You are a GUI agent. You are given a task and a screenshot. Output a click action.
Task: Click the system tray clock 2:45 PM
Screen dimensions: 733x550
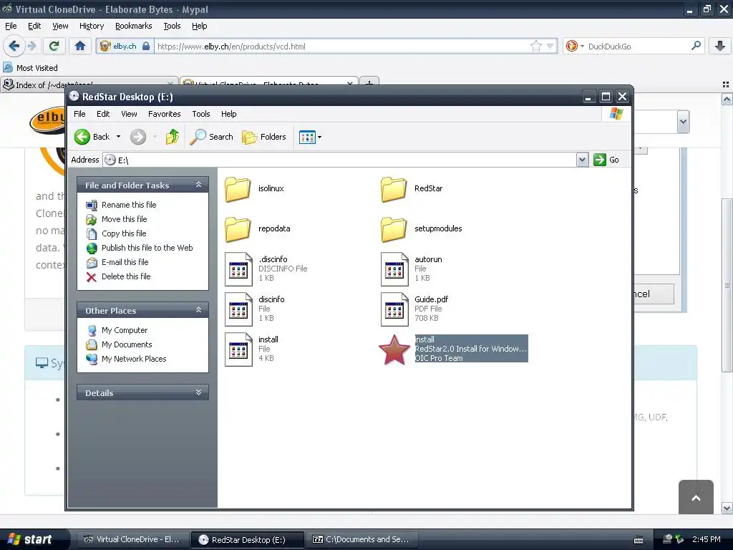(706, 539)
